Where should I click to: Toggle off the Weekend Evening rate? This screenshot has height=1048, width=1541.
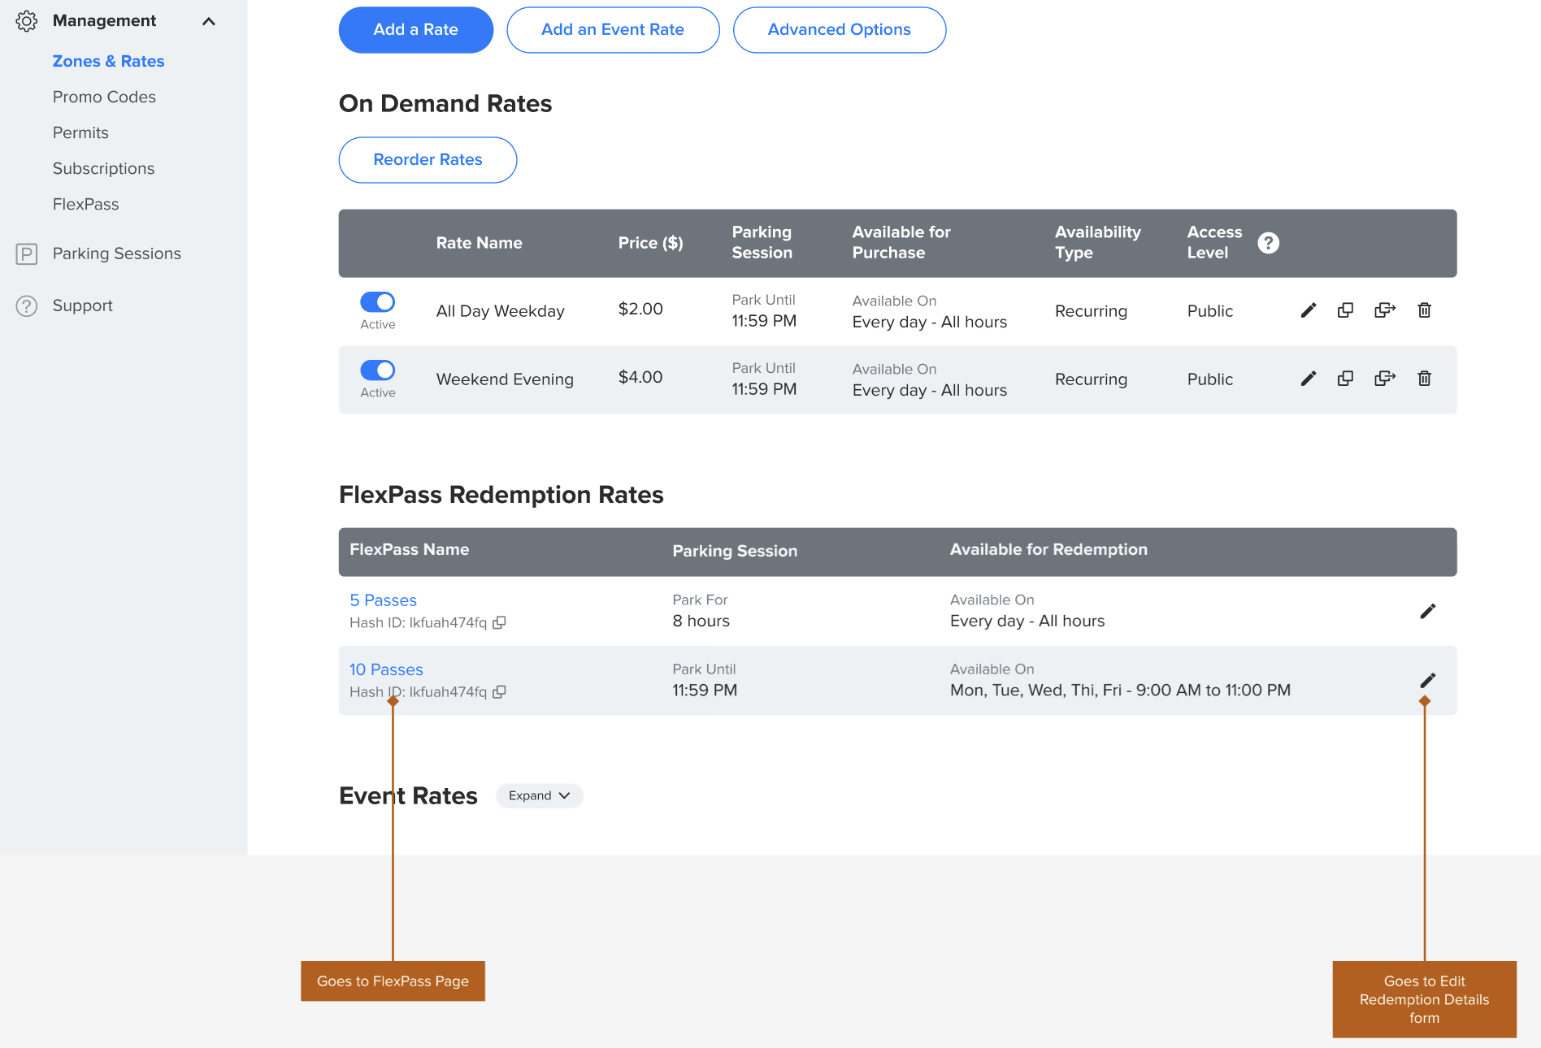[377, 370]
